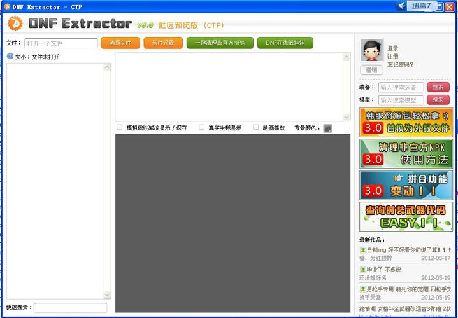Click top text panel scroll down arrow
This screenshot has height=318, width=458.
tap(347, 117)
